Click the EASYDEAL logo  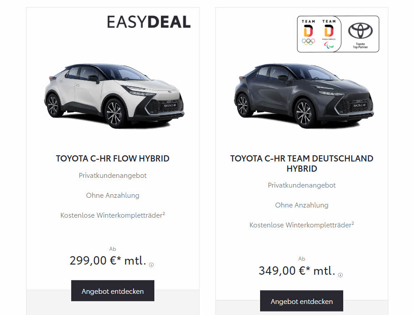[x=149, y=22]
